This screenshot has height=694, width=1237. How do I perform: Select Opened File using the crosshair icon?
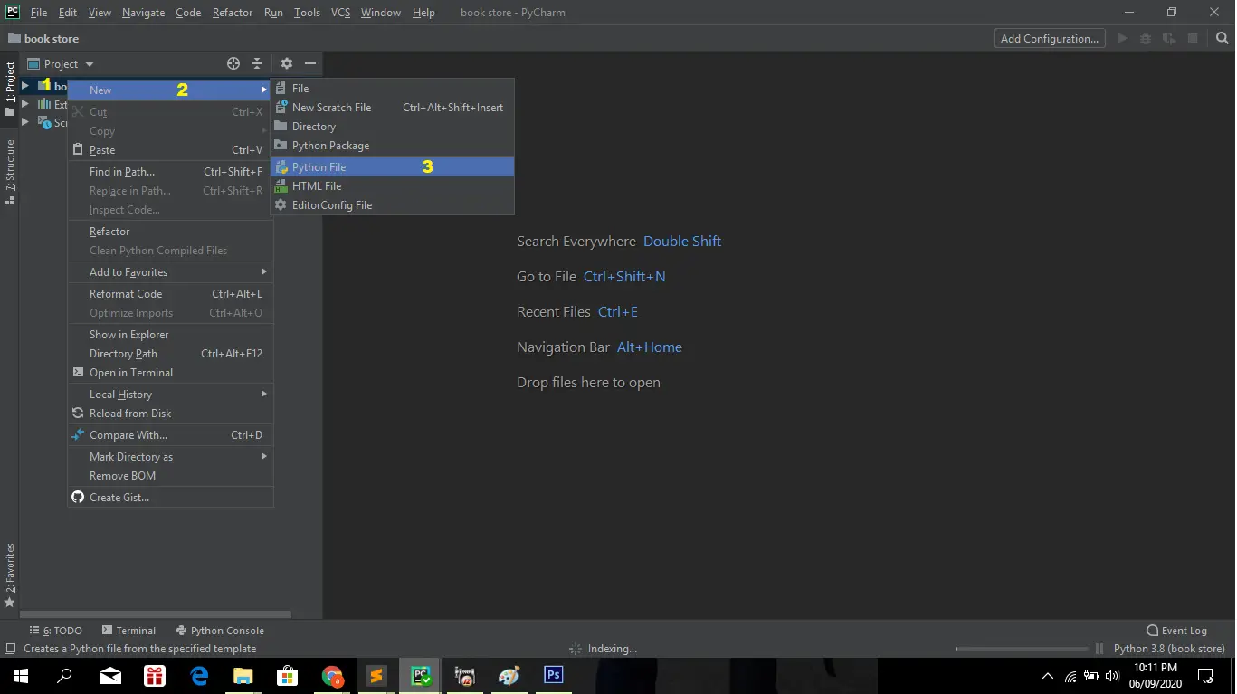(233, 63)
